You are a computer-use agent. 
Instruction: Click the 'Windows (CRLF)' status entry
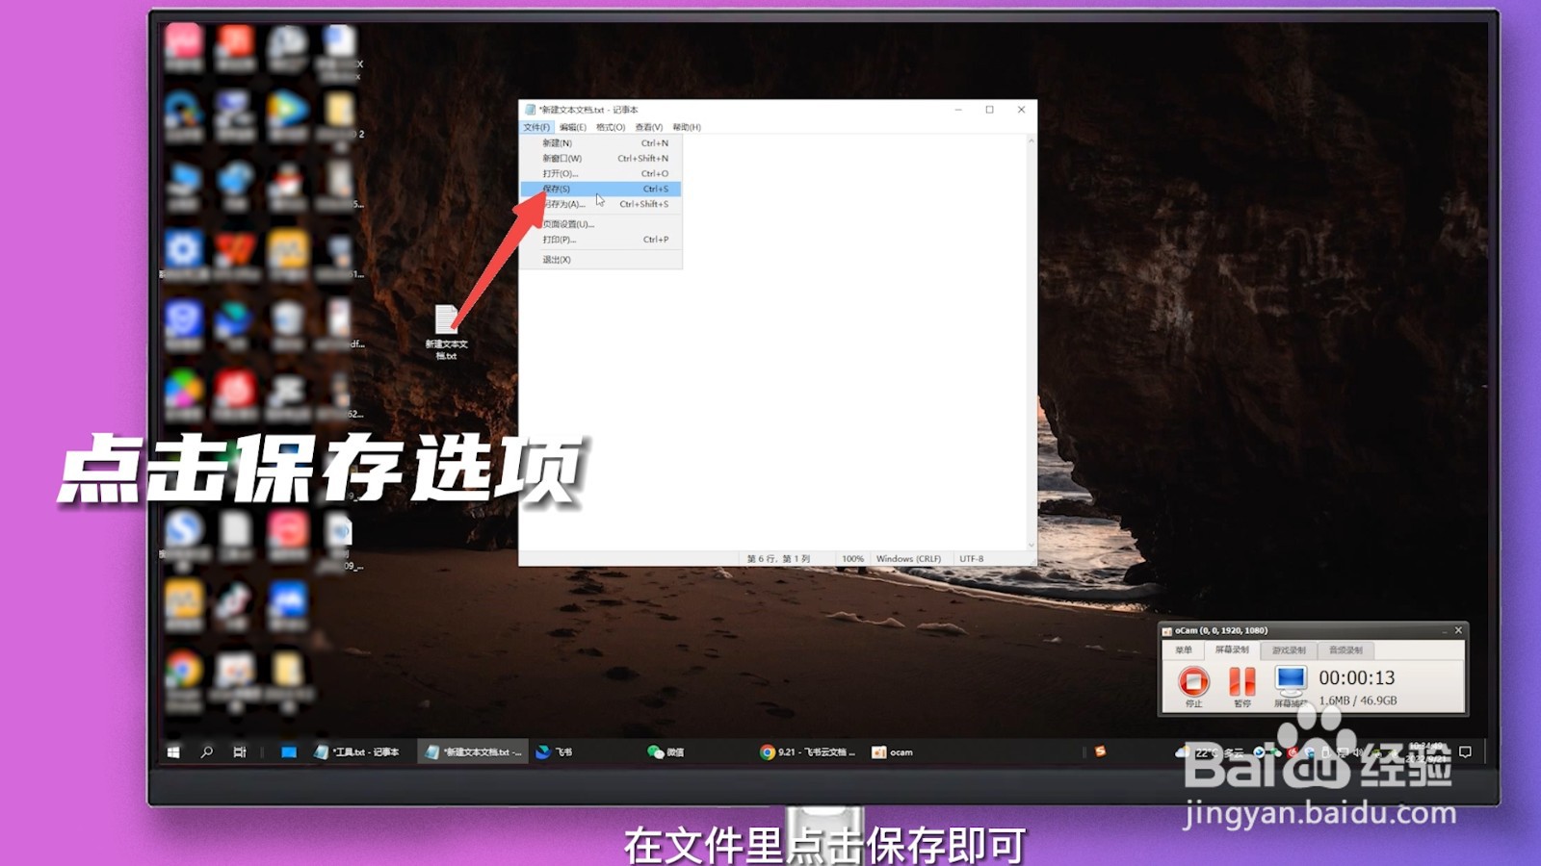pyautogui.click(x=908, y=559)
